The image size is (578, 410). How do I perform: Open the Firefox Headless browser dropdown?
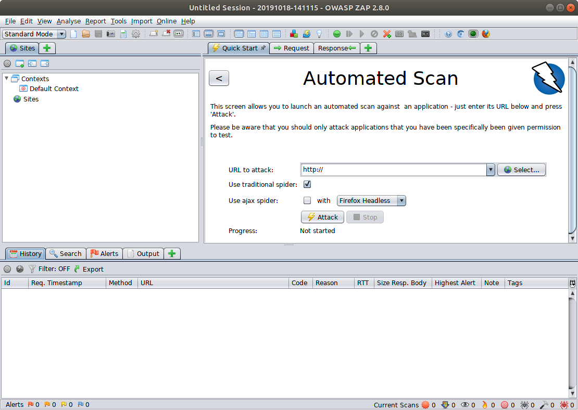click(x=371, y=201)
